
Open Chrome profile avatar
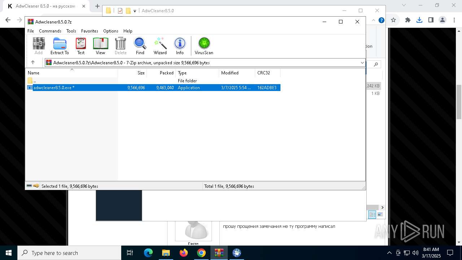coord(443,20)
